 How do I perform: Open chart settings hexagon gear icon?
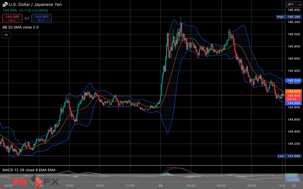[294, 185]
